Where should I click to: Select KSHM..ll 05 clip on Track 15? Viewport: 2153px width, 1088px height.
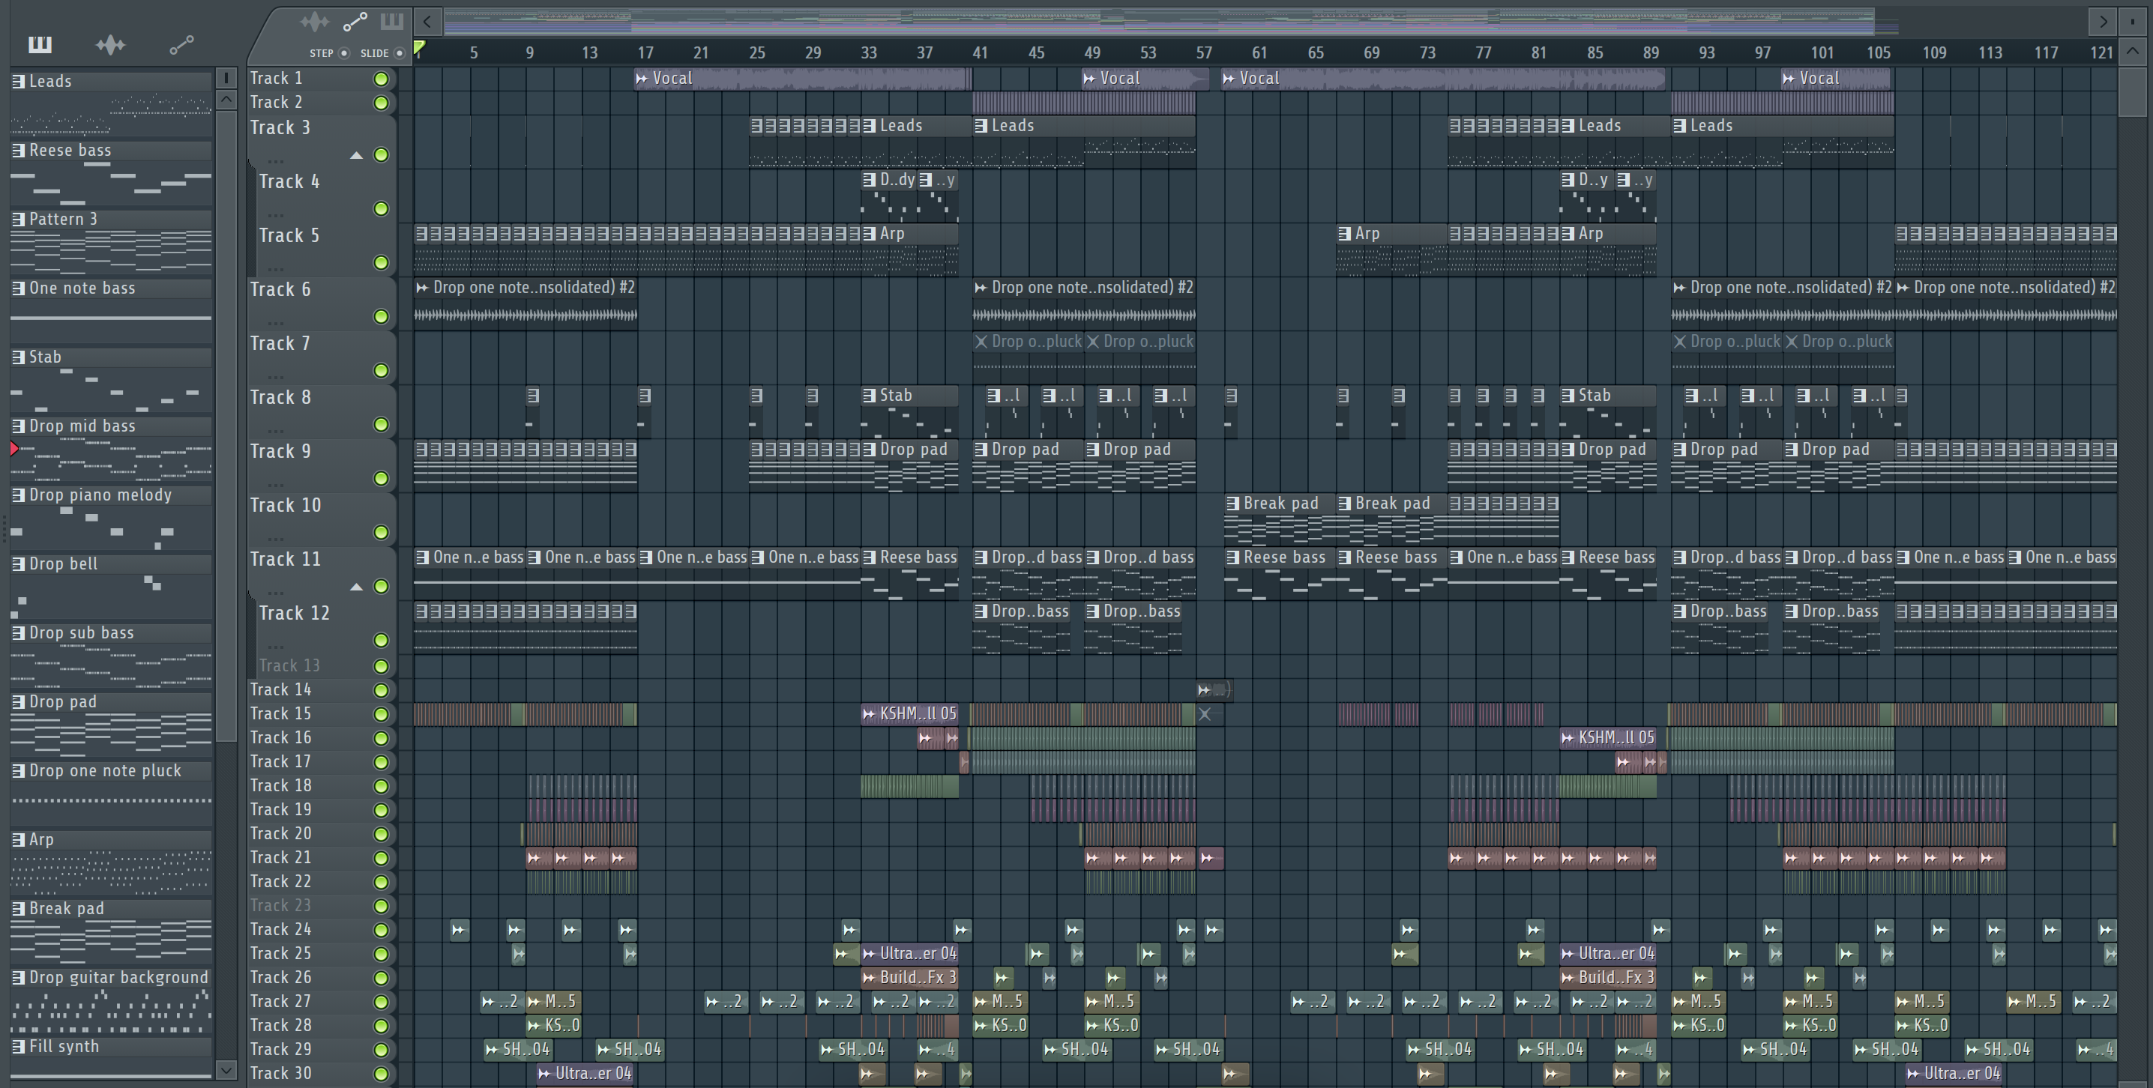click(x=909, y=713)
